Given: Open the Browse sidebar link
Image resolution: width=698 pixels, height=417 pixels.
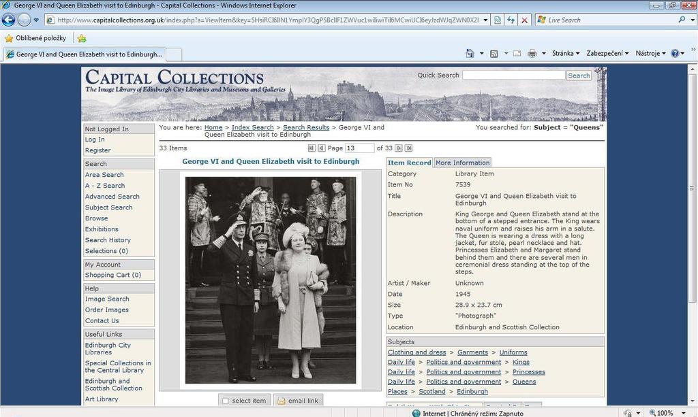Looking at the screenshot, I should click(x=97, y=218).
